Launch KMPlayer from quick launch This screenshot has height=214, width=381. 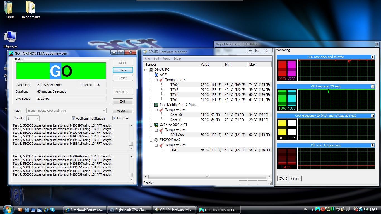[27, 210]
